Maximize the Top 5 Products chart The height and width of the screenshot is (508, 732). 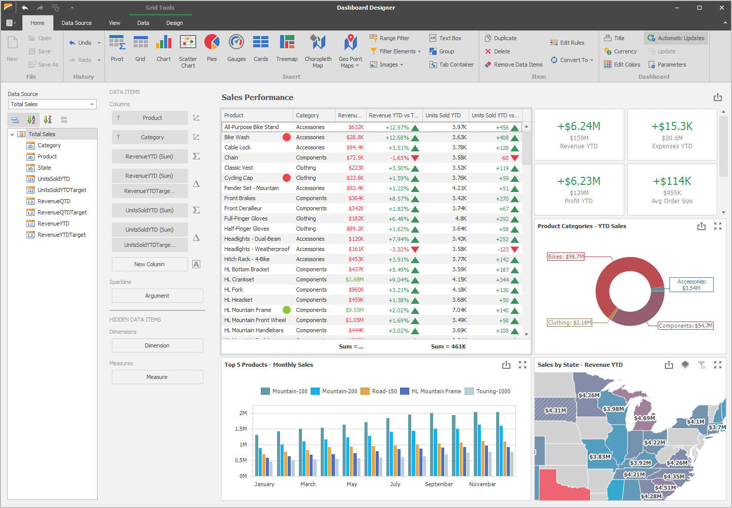(523, 364)
